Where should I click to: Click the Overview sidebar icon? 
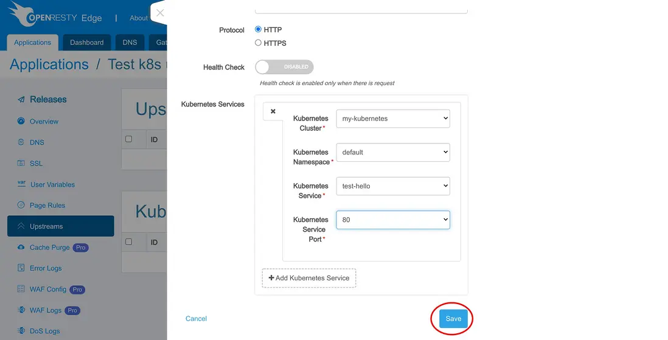coord(21,121)
